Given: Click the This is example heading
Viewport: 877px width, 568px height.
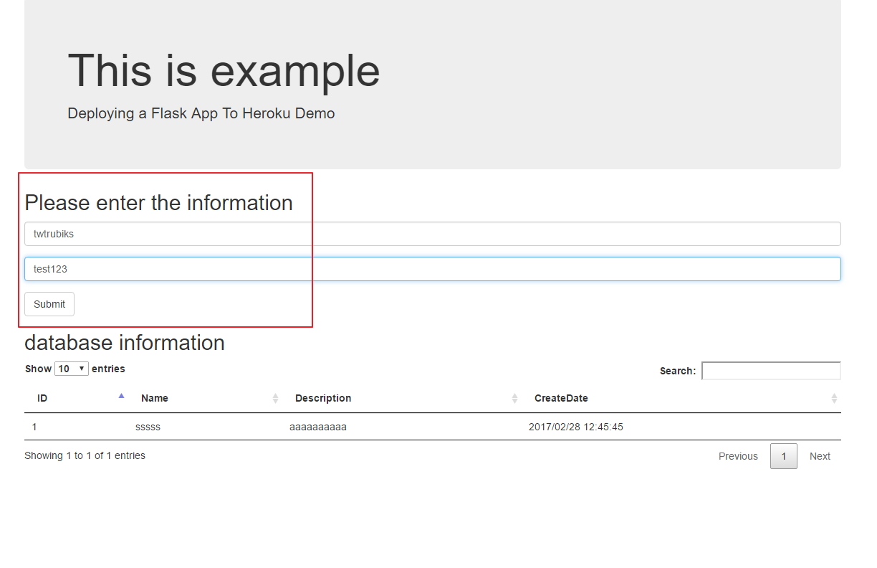Looking at the screenshot, I should 224,71.
